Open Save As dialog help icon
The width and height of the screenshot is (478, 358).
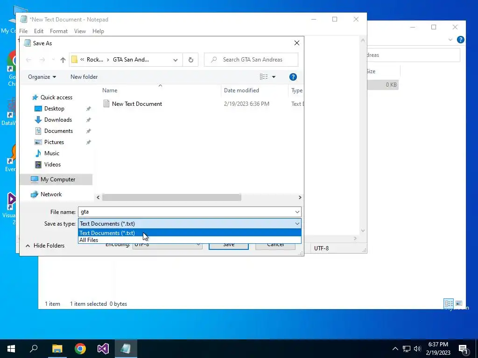293,77
